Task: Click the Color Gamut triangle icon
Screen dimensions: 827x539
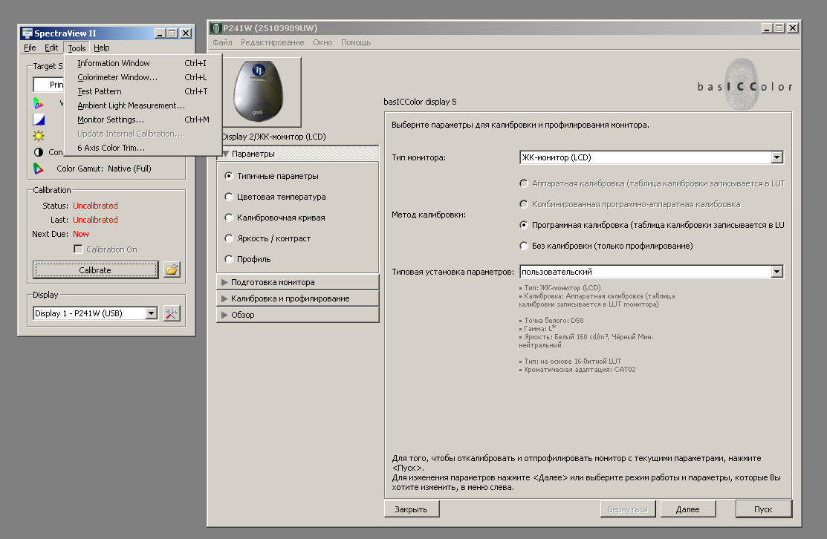Action: [x=39, y=169]
